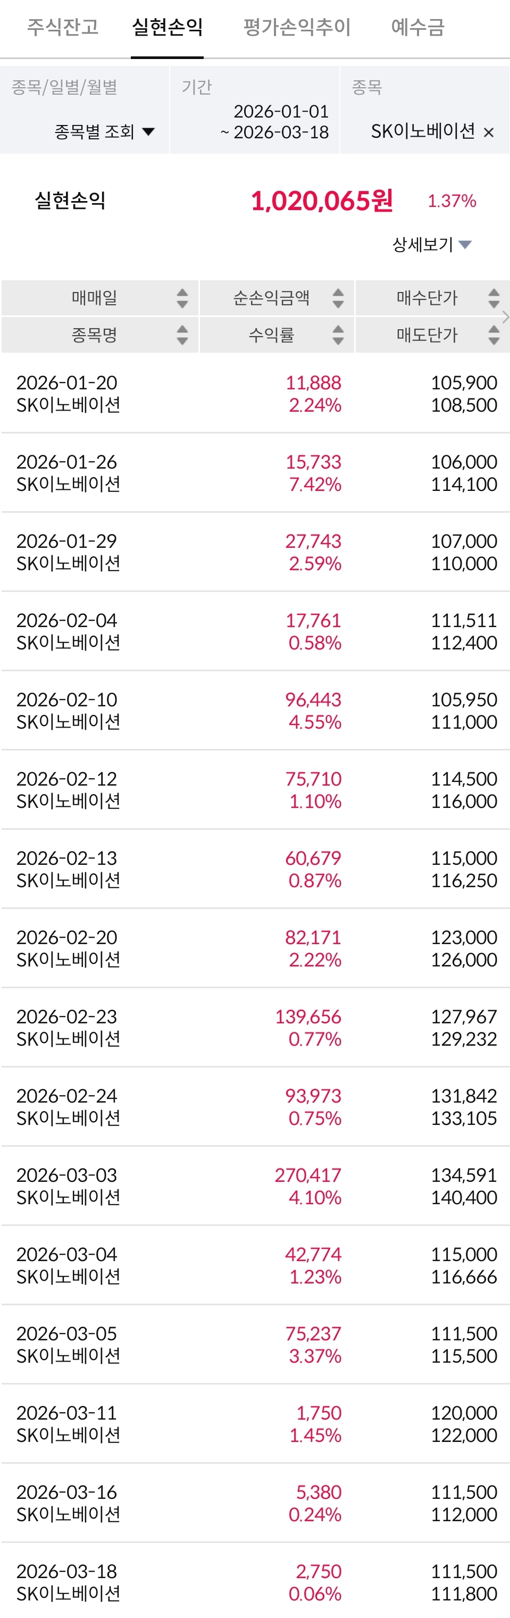Expand 상세보기 details

(431, 244)
